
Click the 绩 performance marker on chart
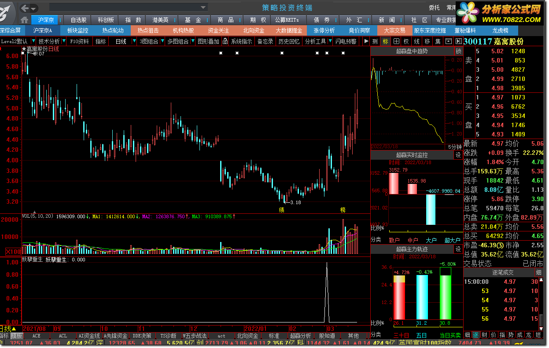click(282, 210)
